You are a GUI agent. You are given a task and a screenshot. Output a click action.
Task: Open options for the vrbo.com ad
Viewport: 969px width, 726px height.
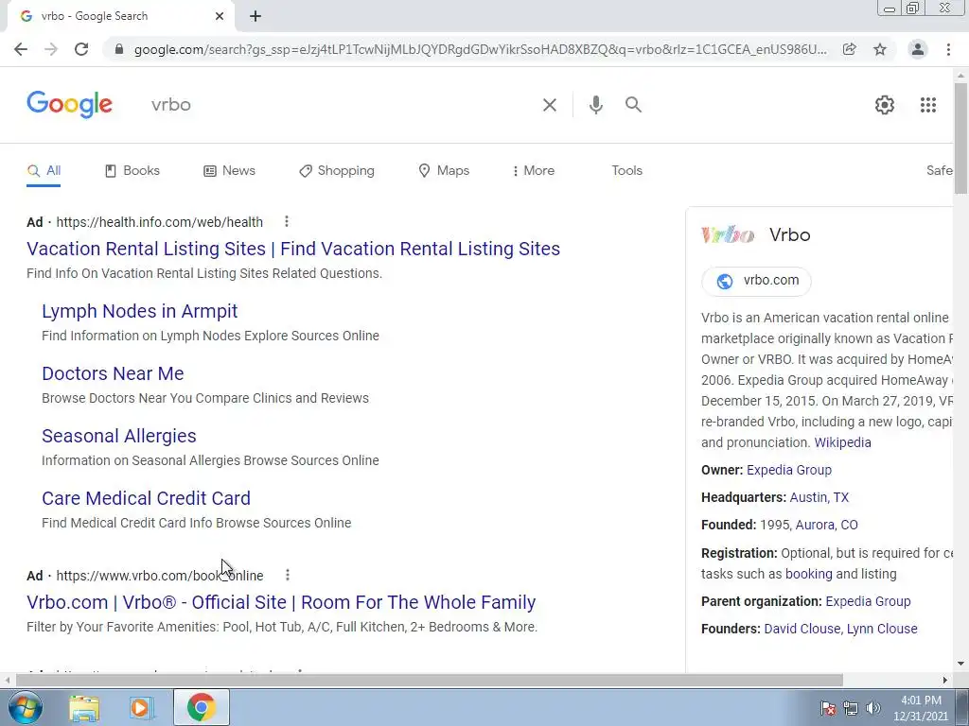point(288,575)
